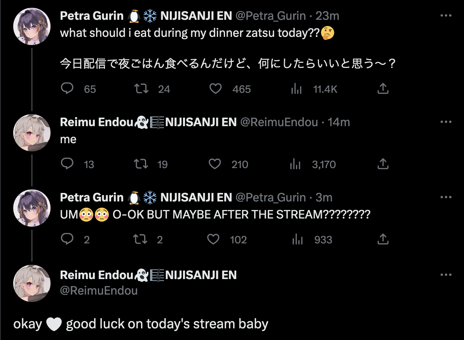
Task: Share Petra's first tweet
Action: click(x=383, y=89)
